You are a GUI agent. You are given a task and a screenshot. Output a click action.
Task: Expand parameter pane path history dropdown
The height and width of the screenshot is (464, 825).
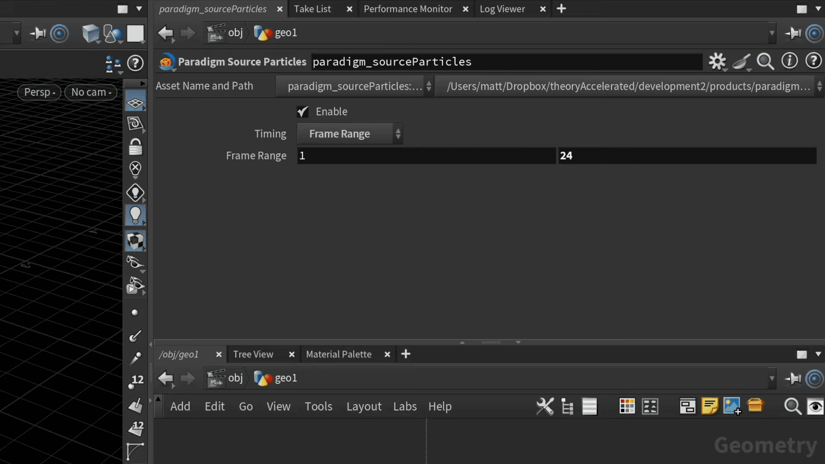click(x=772, y=33)
